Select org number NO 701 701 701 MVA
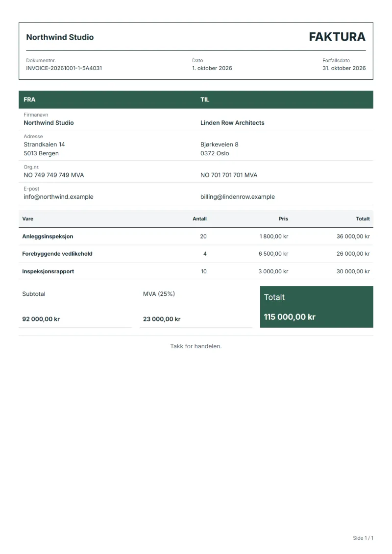The image size is (392, 554). coord(229,175)
